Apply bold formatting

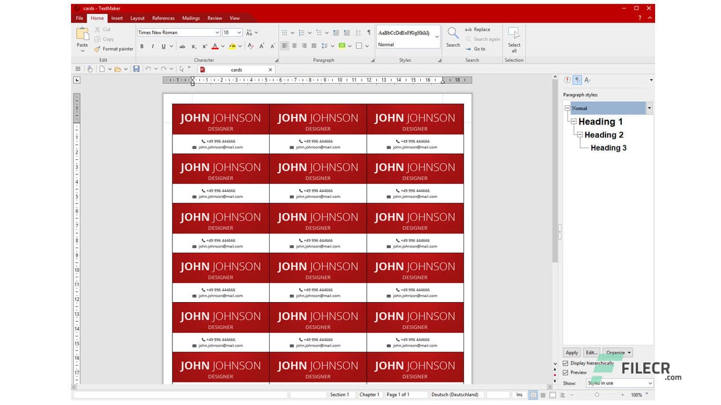(x=142, y=46)
